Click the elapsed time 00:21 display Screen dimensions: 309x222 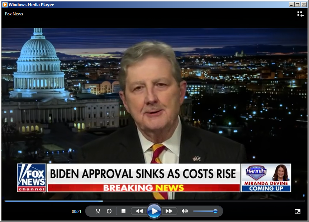pos(76,212)
